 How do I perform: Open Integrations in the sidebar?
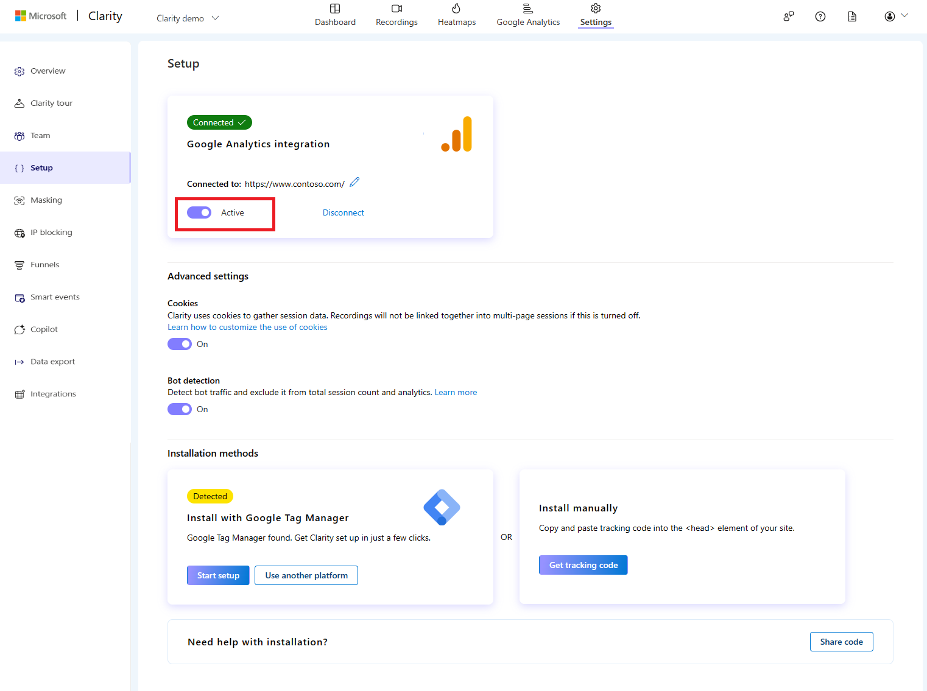[65, 394]
